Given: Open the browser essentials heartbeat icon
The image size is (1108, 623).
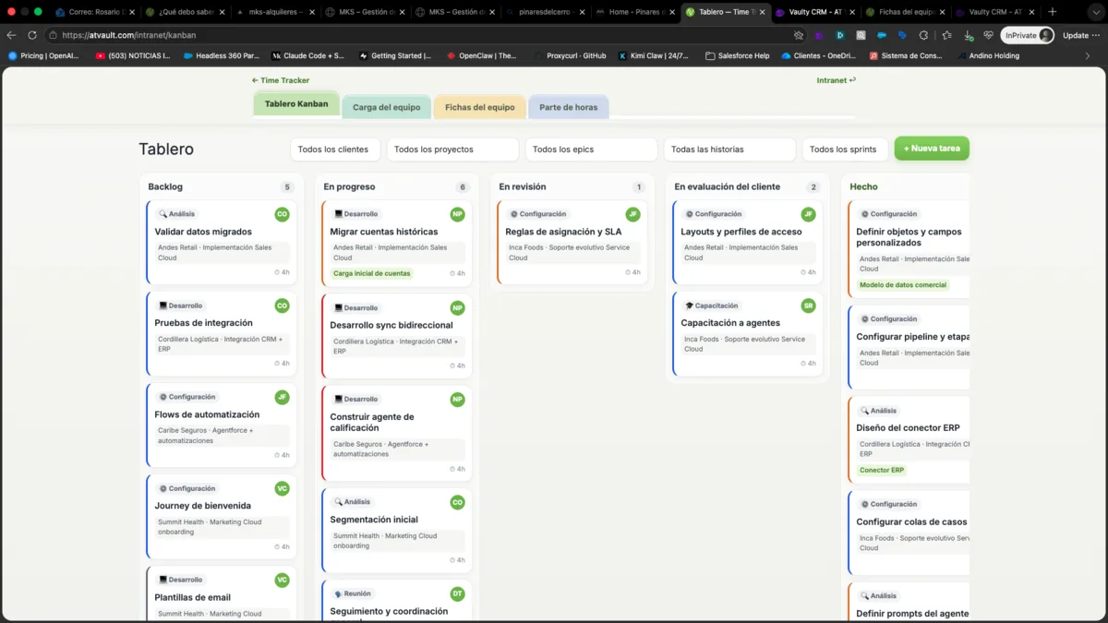Looking at the screenshot, I should [x=988, y=35].
